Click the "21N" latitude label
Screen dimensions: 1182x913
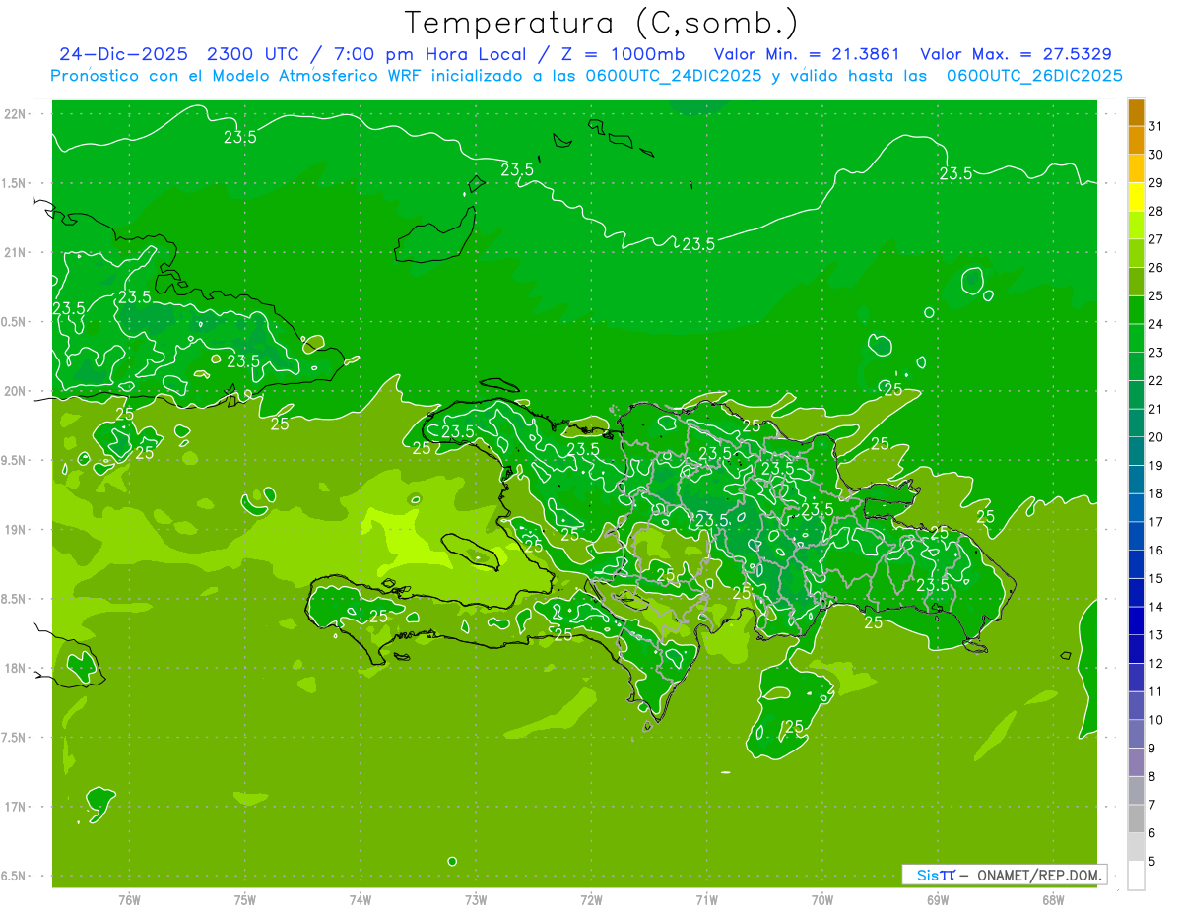pyautogui.click(x=15, y=252)
